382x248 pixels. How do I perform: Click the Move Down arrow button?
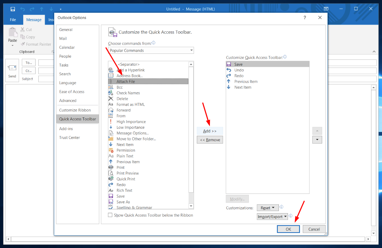pos(317,140)
